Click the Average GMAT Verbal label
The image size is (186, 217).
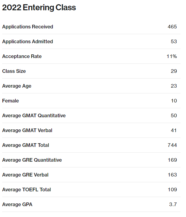(x=27, y=130)
